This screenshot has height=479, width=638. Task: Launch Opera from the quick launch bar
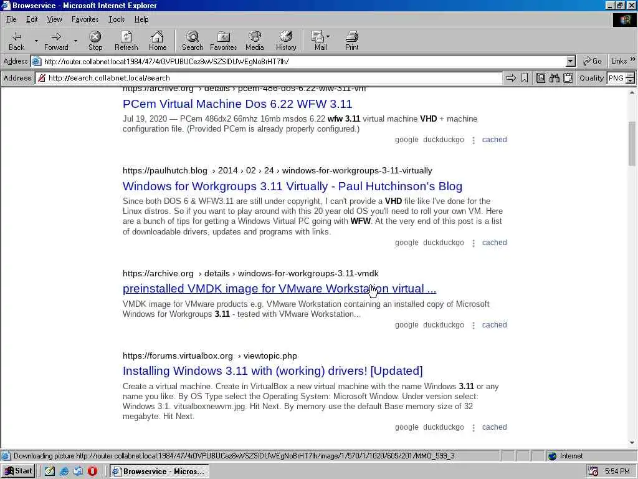(x=92, y=472)
